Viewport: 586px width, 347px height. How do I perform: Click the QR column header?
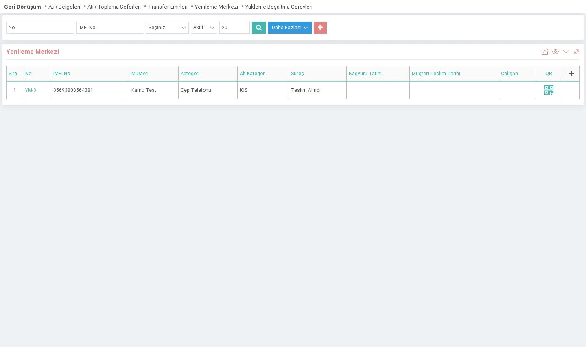click(549, 74)
